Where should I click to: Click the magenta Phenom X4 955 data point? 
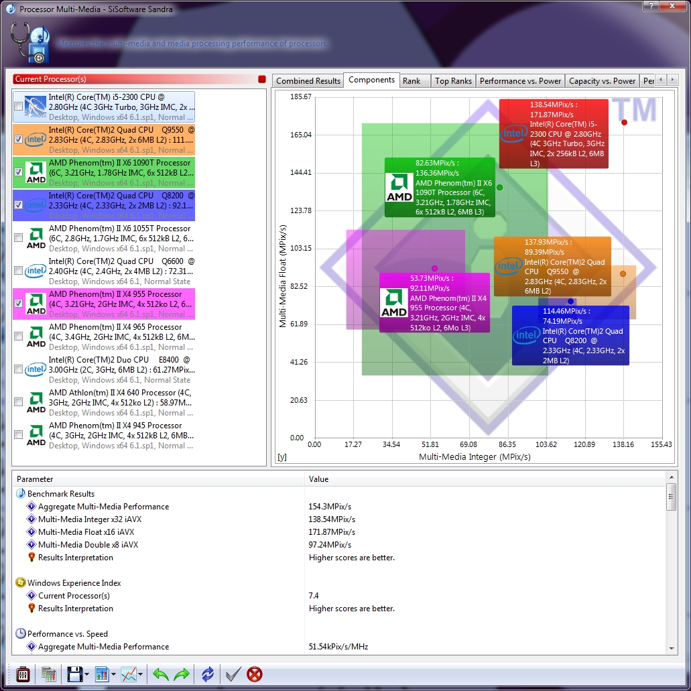click(x=434, y=268)
